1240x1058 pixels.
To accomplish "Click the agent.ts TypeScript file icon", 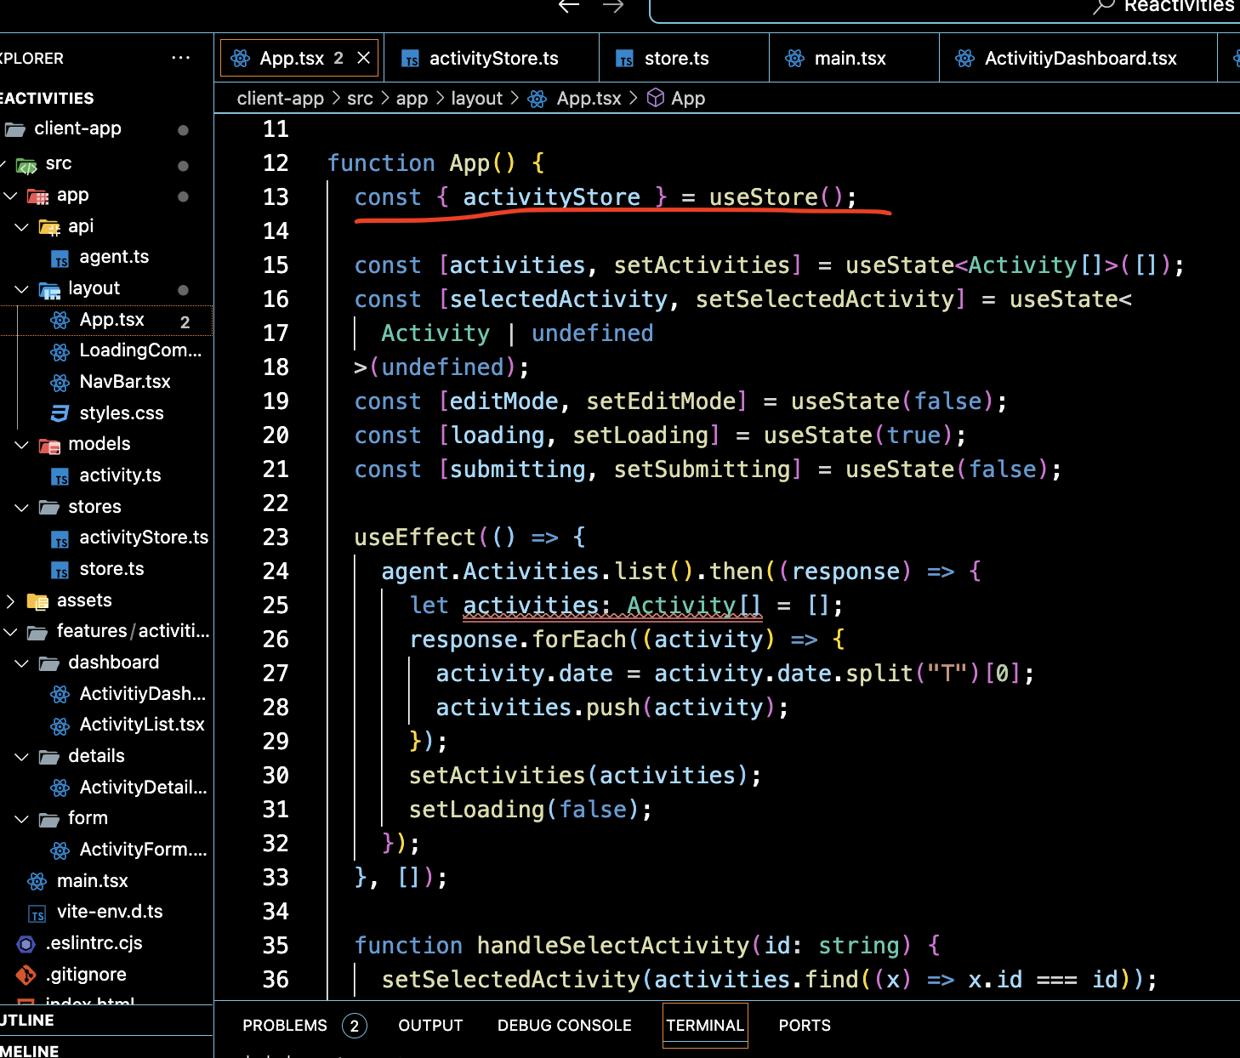I will click(60, 258).
